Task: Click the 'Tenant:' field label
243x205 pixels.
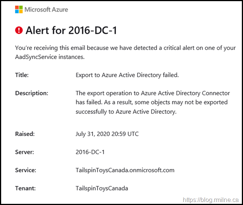Action: [x=25, y=188]
